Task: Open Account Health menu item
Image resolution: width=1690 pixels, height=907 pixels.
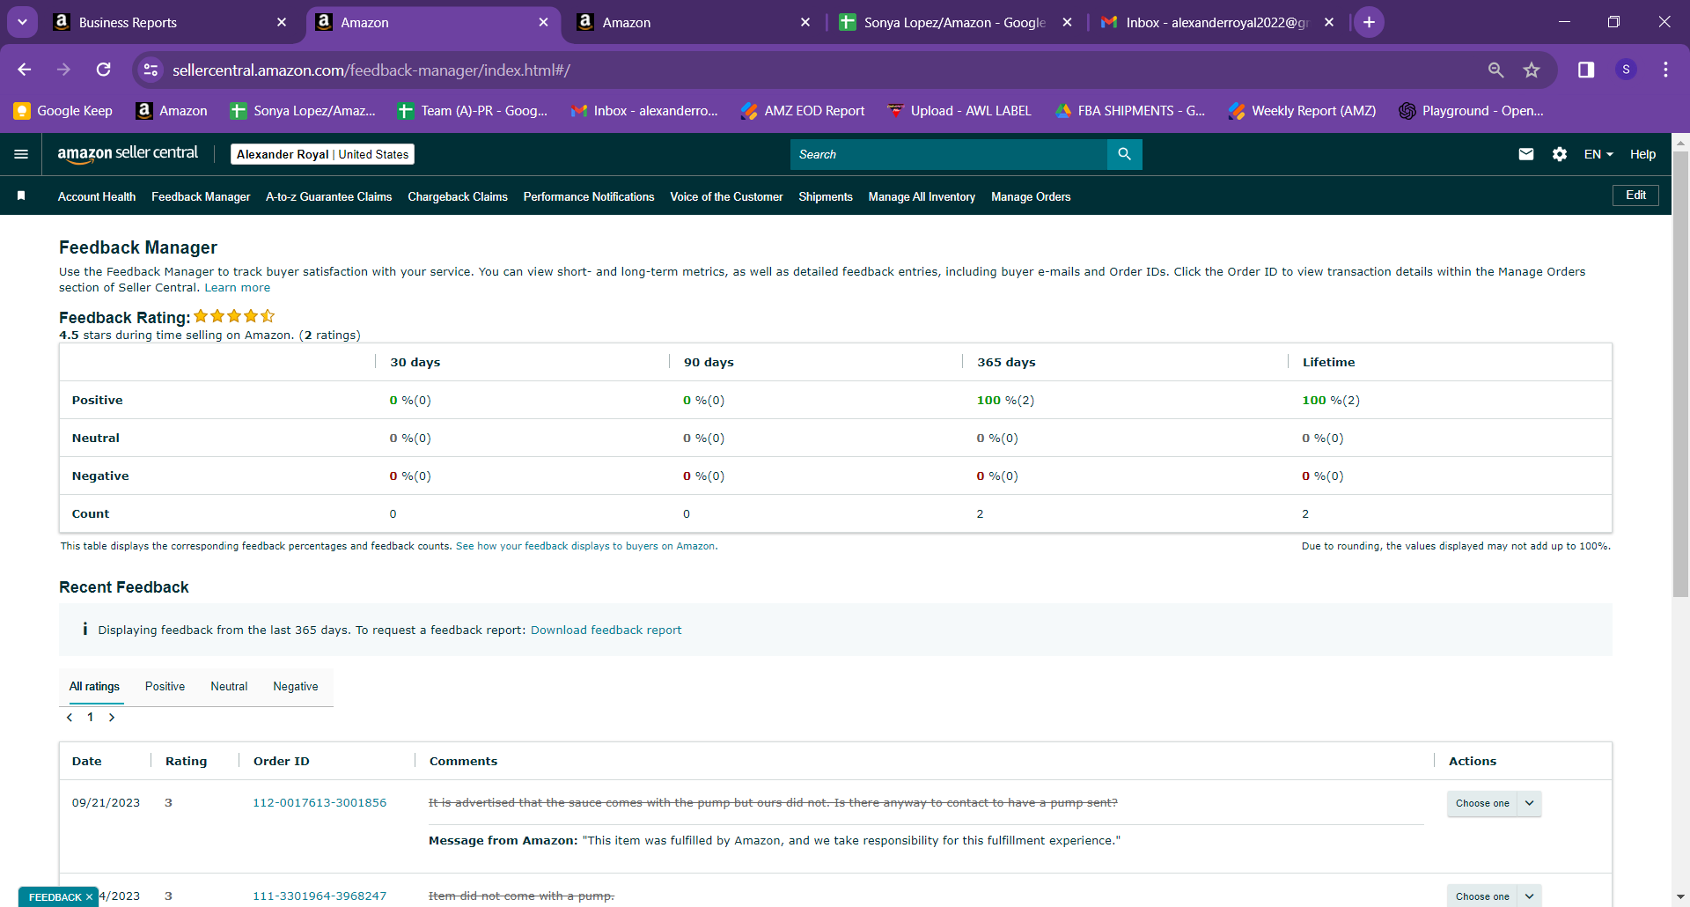Action: point(97,196)
